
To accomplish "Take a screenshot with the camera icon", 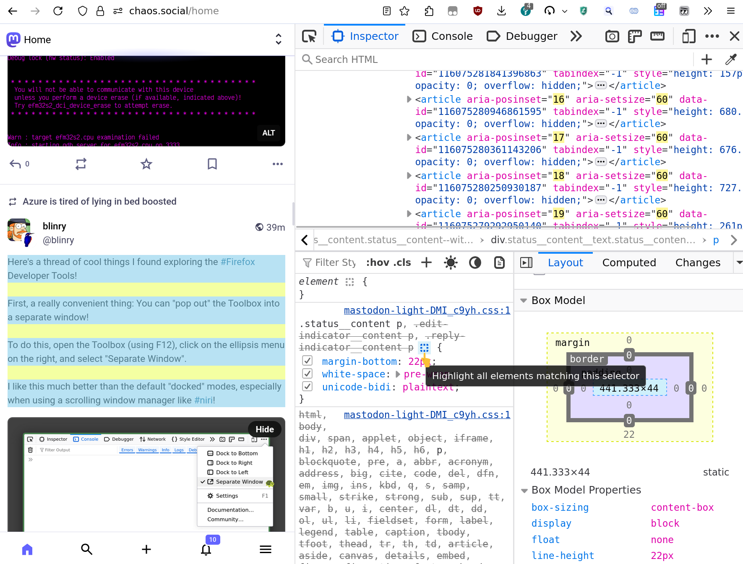I will (x=612, y=36).
